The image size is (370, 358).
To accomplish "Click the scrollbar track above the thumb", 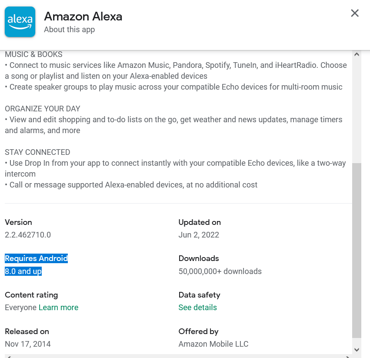I will pyautogui.click(x=357, y=109).
